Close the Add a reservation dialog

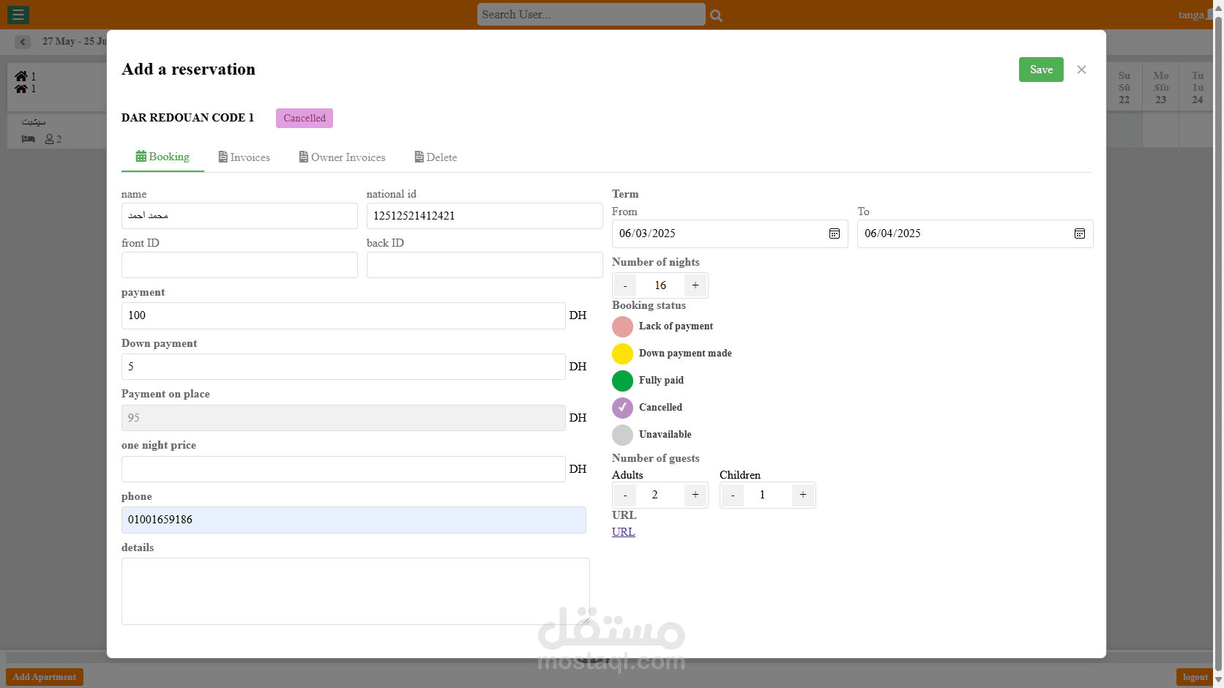(x=1081, y=70)
